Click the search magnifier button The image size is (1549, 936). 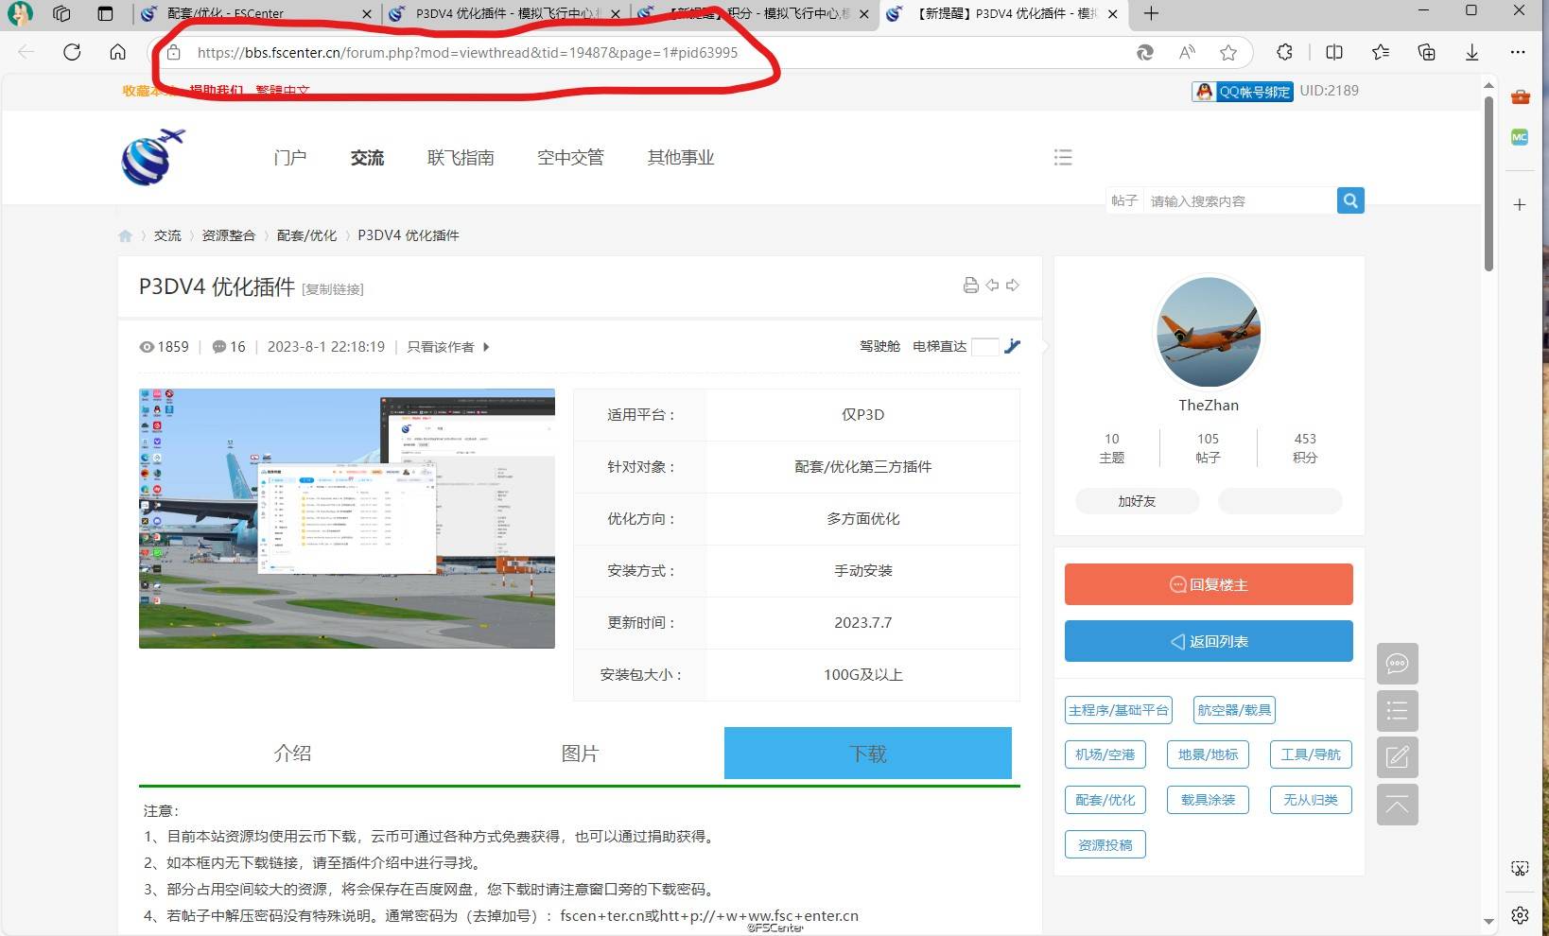[1350, 200]
